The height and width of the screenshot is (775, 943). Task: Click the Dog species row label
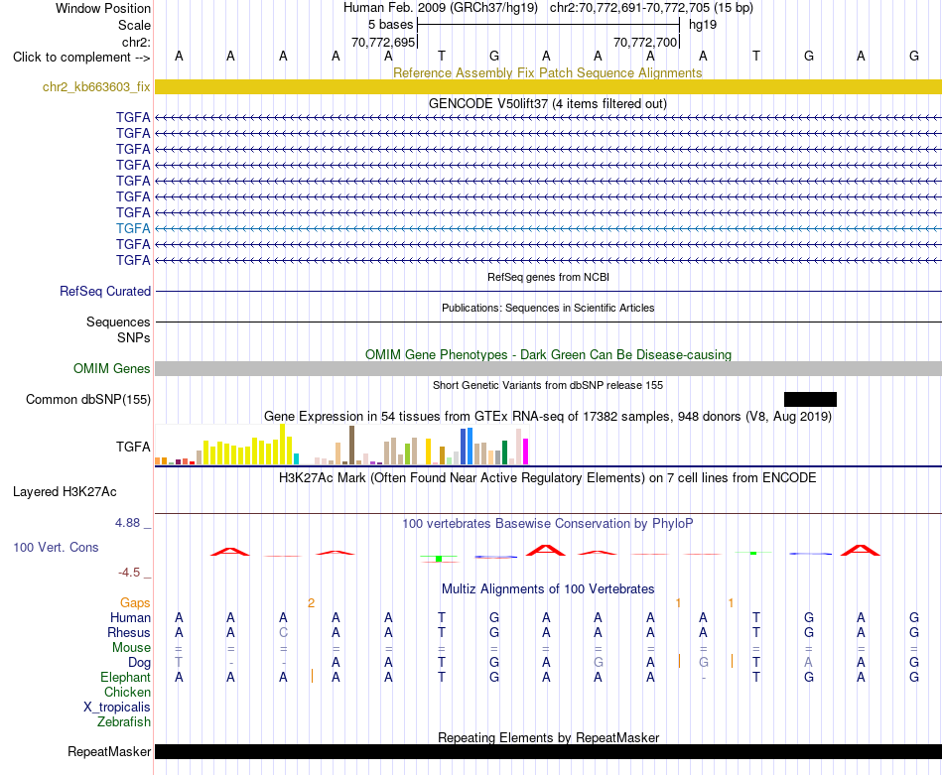pyautogui.click(x=139, y=663)
